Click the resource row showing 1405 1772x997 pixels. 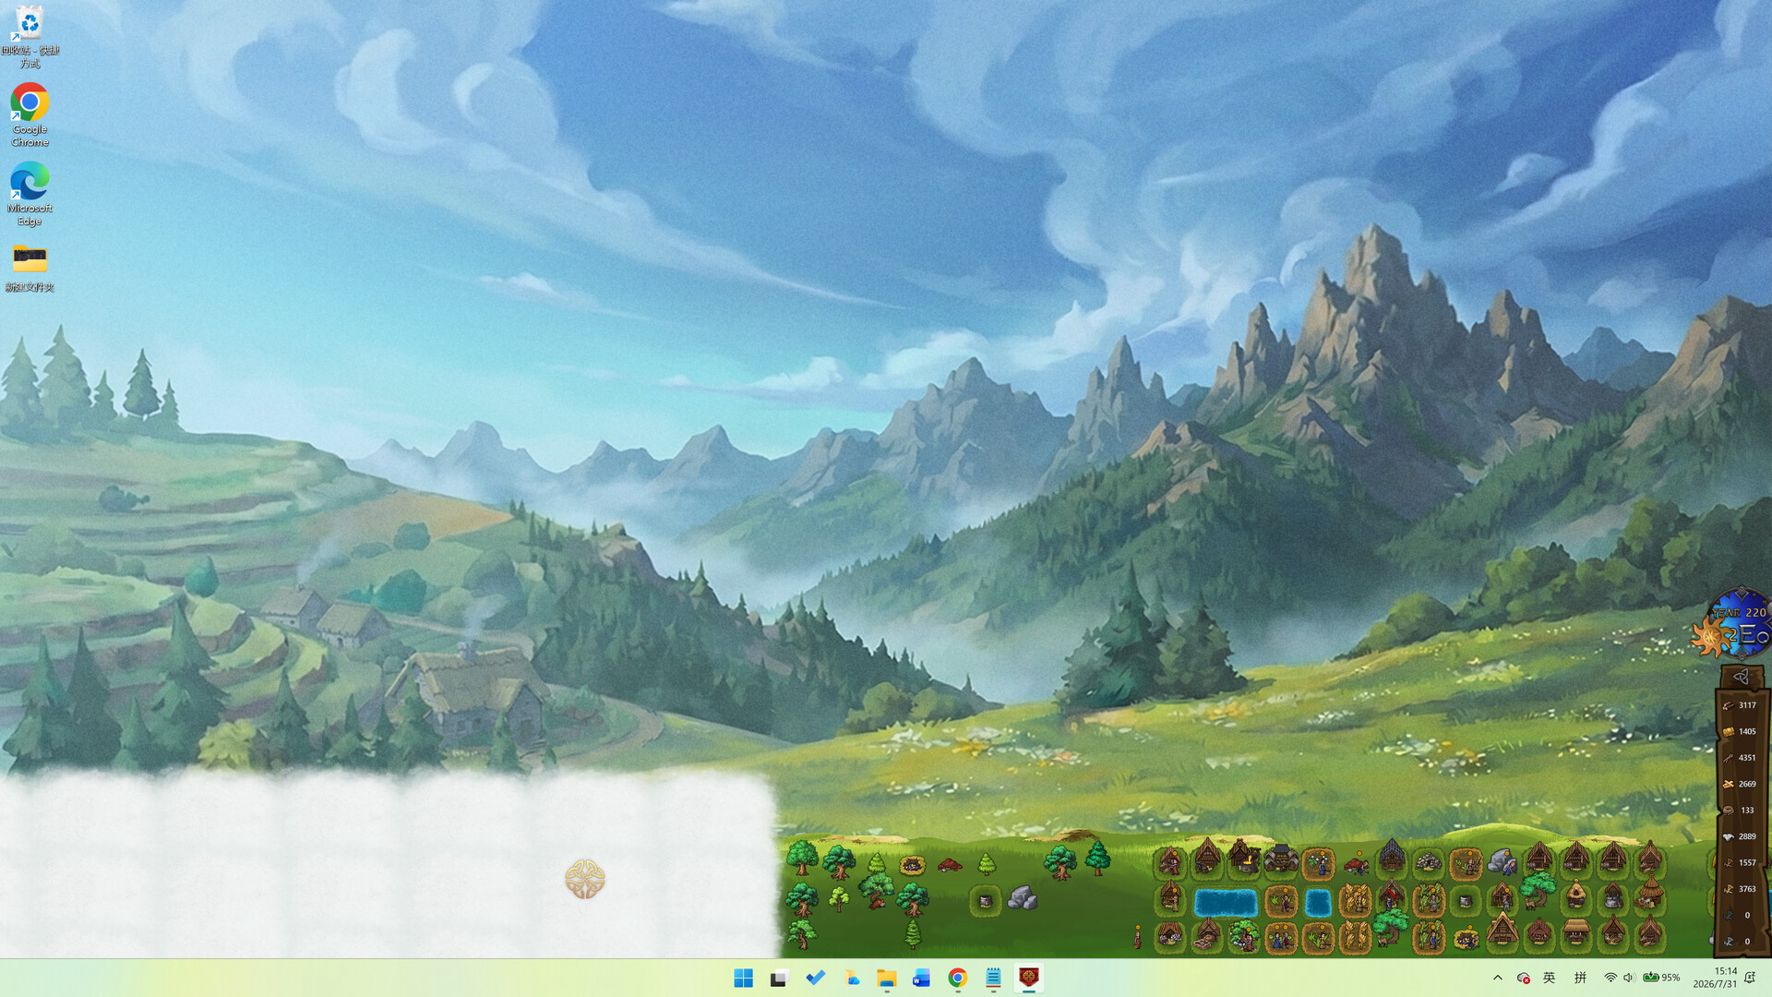1740,731
